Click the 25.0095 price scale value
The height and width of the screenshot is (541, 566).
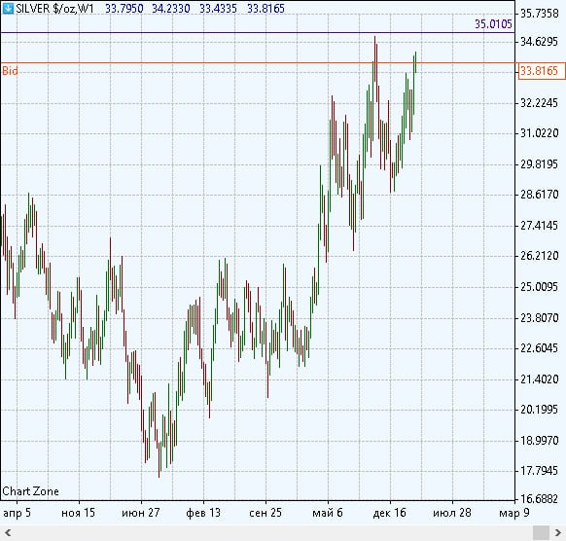click(539, 287)
